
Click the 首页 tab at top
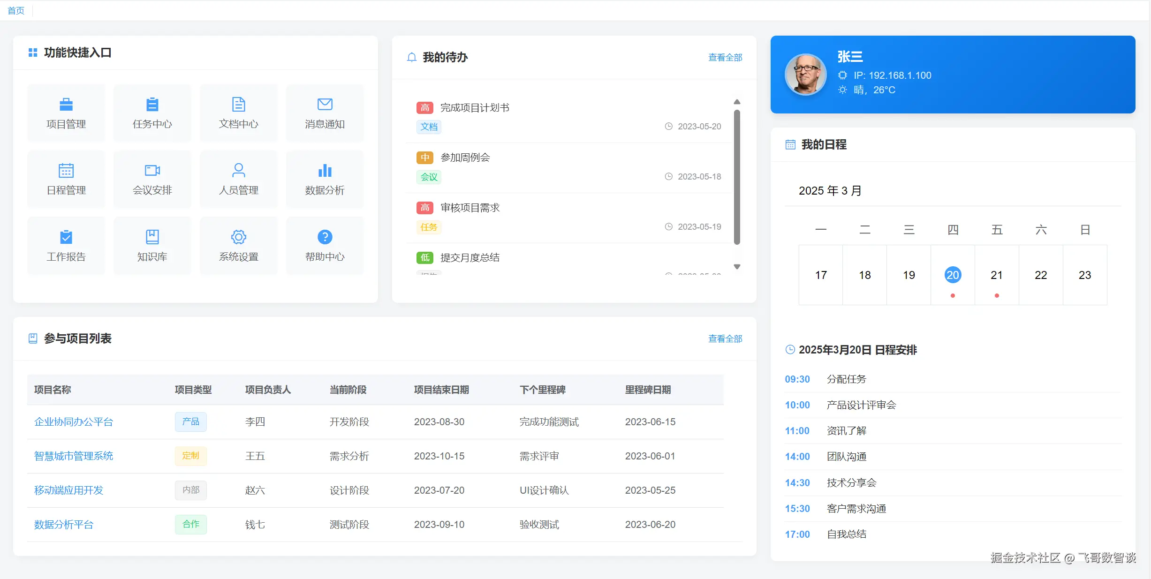pos(16,10)
